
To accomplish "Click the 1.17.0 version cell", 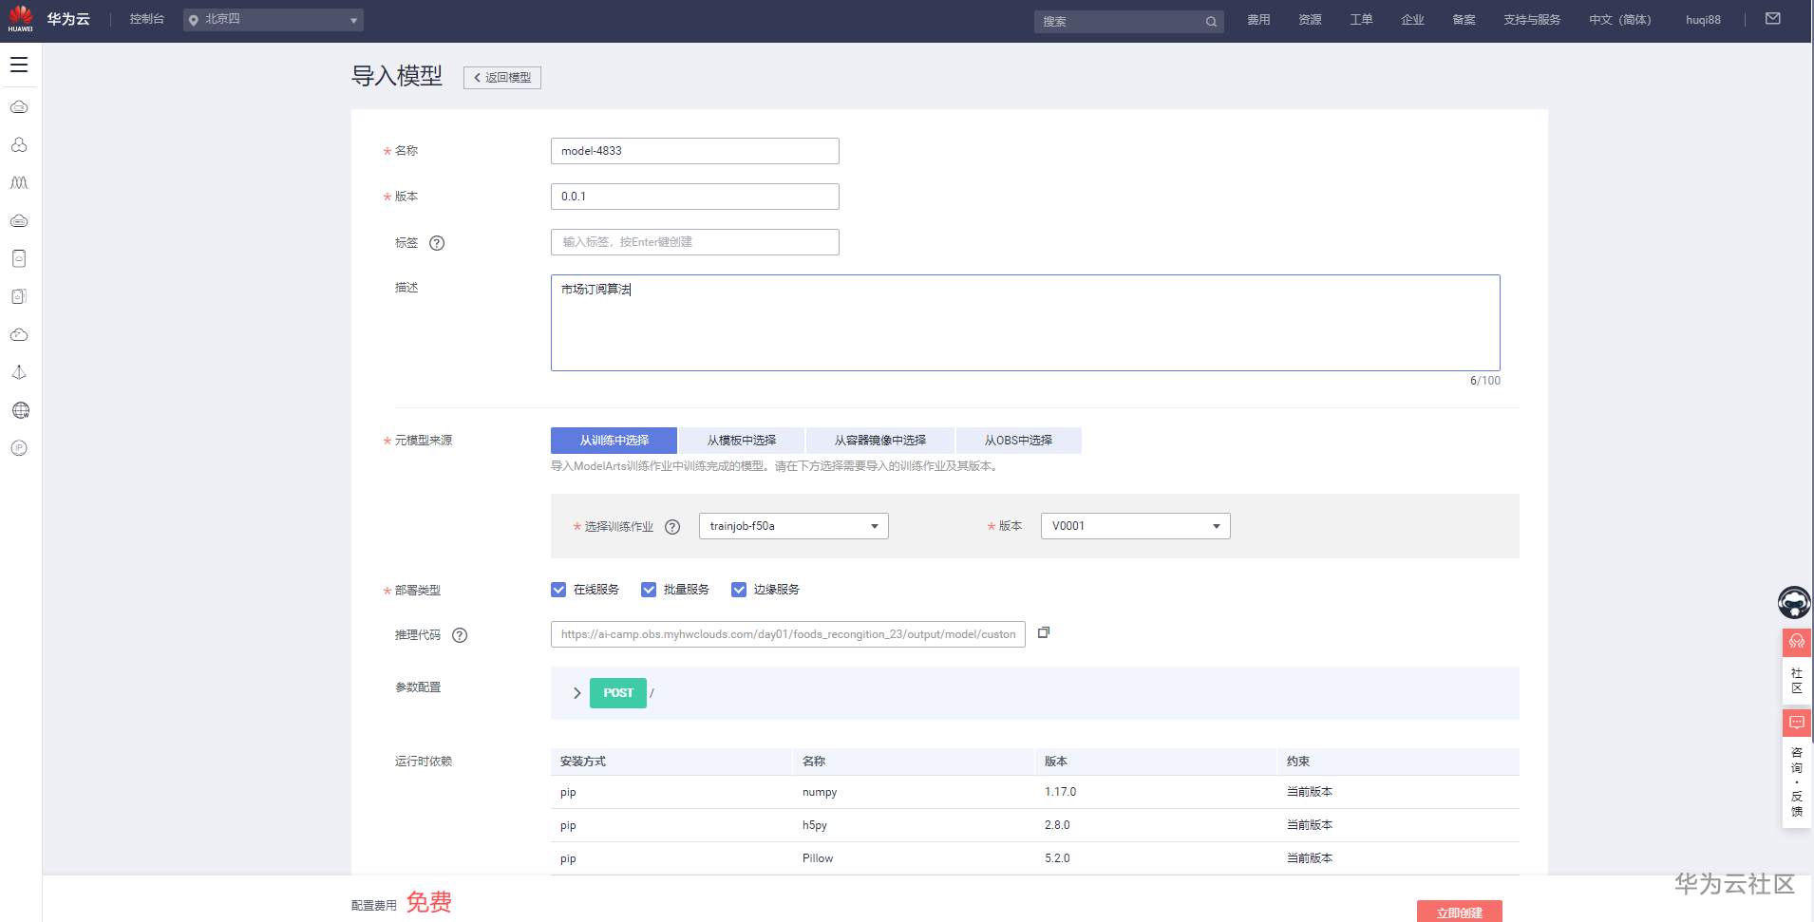I will point(1061,792).
